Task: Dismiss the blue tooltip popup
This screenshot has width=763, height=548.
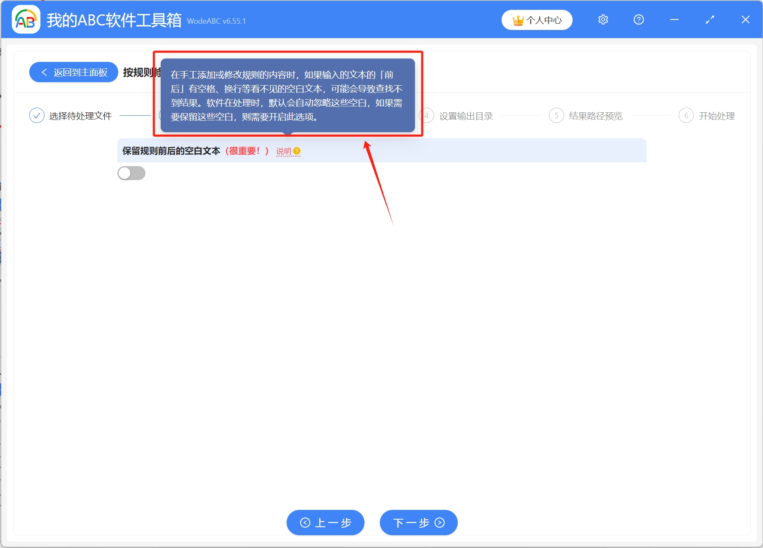Action: 288,94
